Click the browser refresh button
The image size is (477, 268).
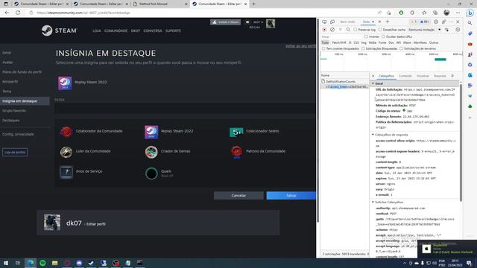(18, 13)
